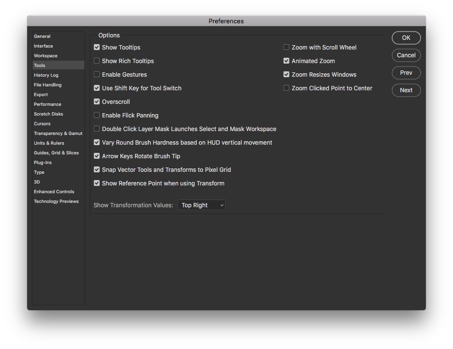The width and height of the screenshot is (453, 349).
Task: Click the OK button
Action: coord(406,38)
